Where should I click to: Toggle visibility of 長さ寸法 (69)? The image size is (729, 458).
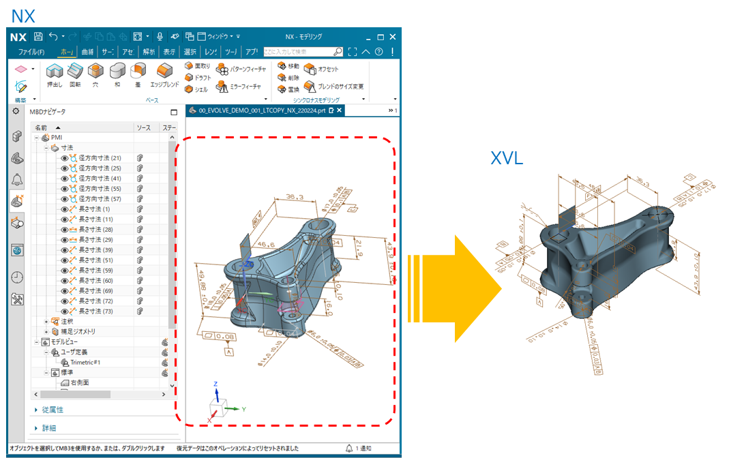click(65, 291)
